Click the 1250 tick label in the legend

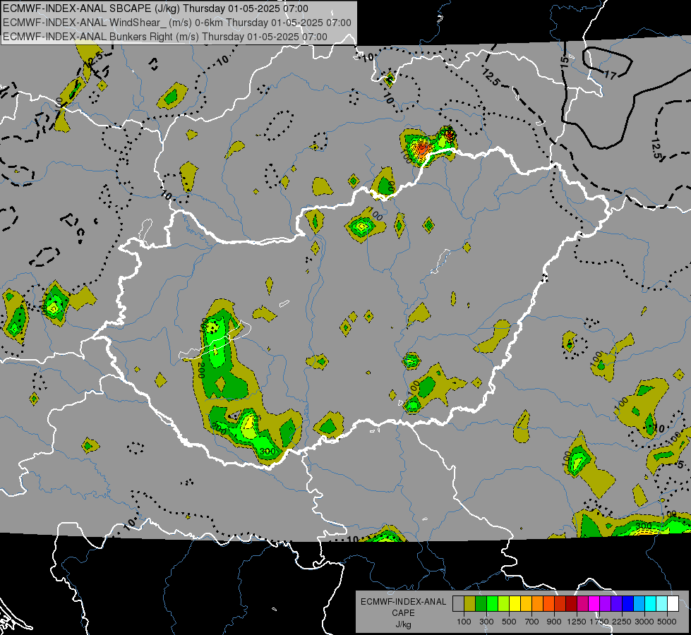point(577,622)
